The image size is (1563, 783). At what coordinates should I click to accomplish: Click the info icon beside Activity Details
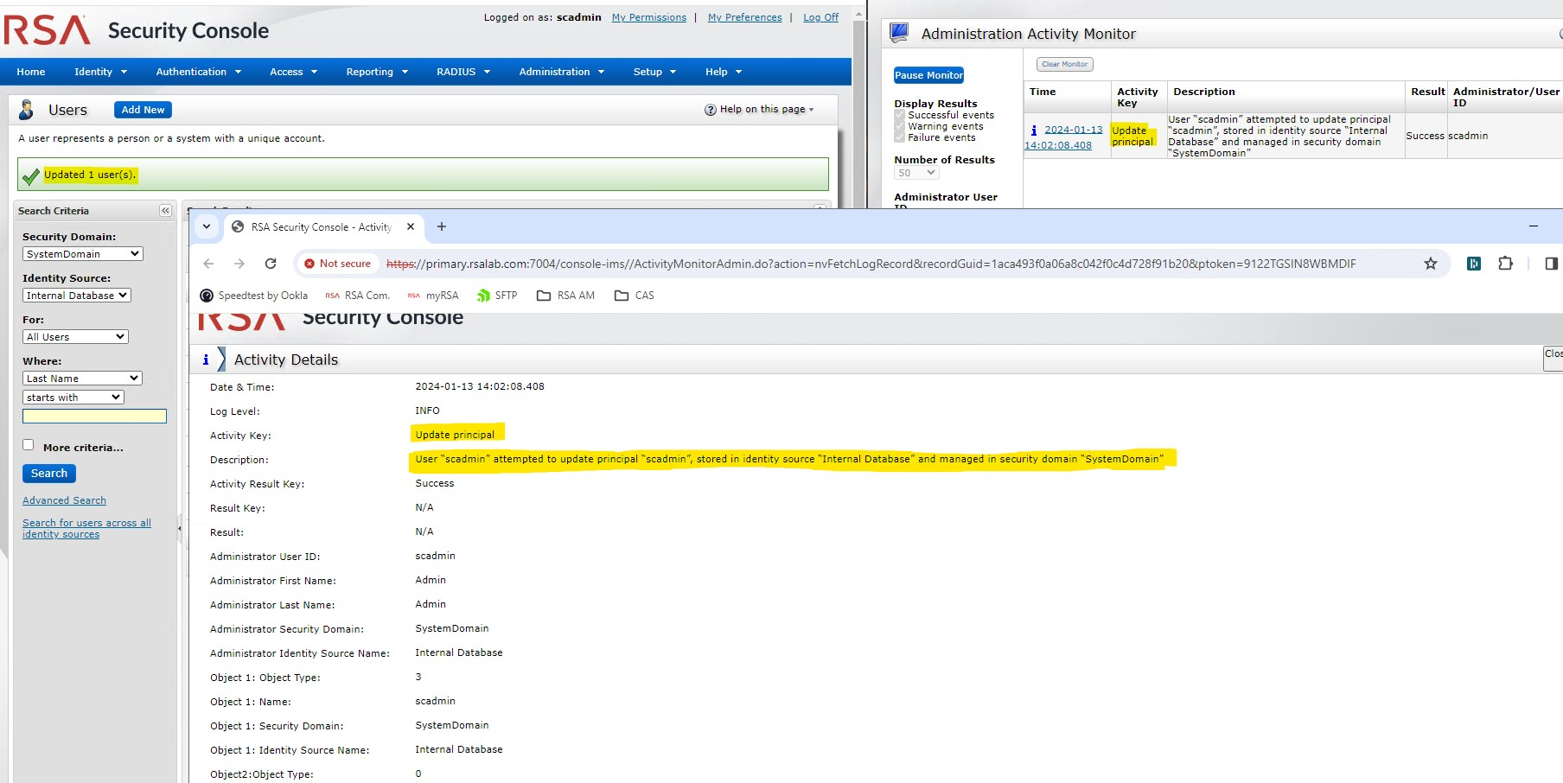tap(206, 359)
